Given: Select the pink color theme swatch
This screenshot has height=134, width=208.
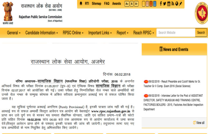Looking at the screenshot, I should click(x=147, y=4).
